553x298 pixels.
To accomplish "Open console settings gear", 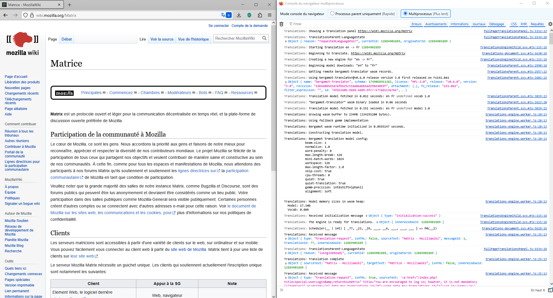I will pyautogui.click(x=550, y=24).
